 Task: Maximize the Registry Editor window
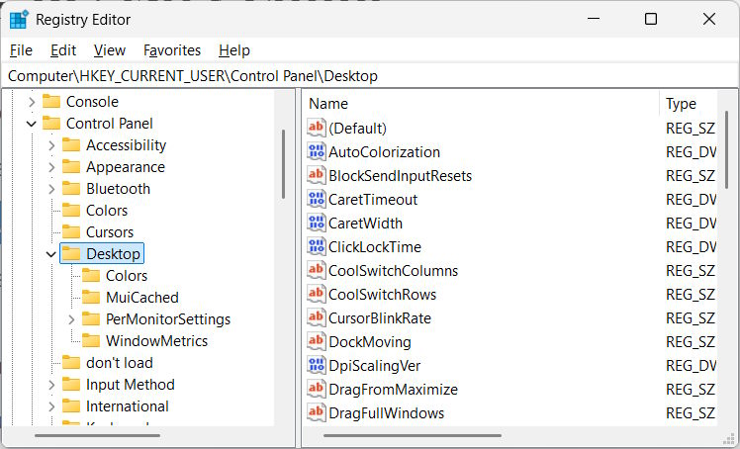point(651,19)
